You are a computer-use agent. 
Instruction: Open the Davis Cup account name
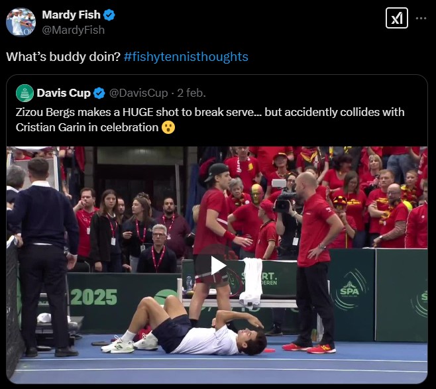tap(64, 93)
